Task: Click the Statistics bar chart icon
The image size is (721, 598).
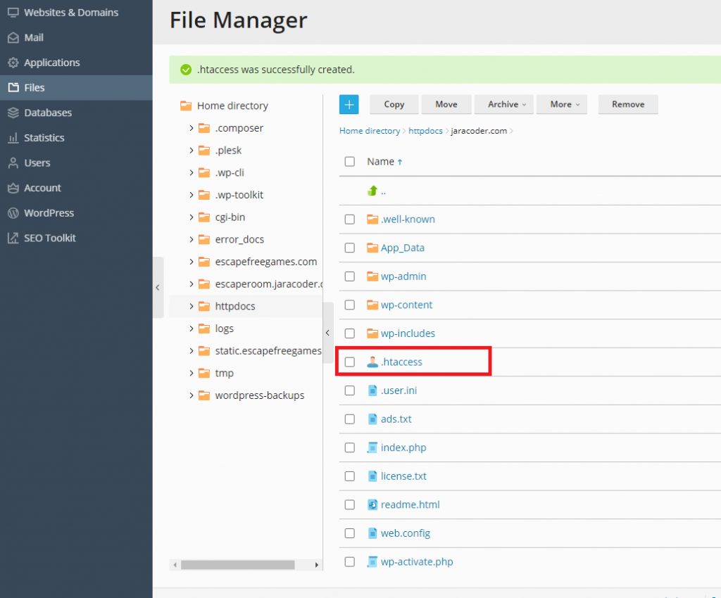Action: (13, 138)
